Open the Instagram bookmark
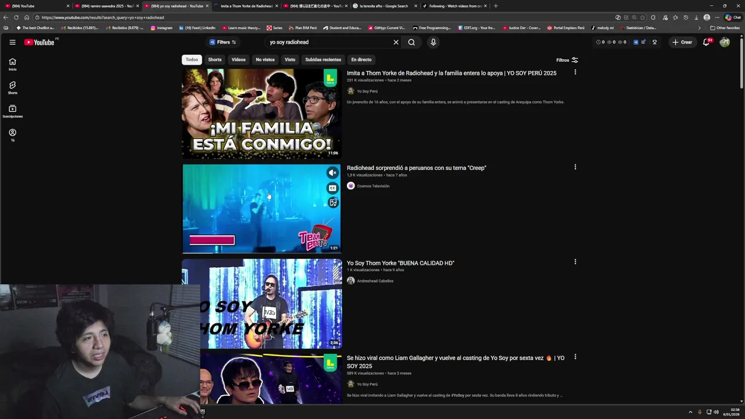This screenshot has height=419, width=745. [x=161, y=28]
